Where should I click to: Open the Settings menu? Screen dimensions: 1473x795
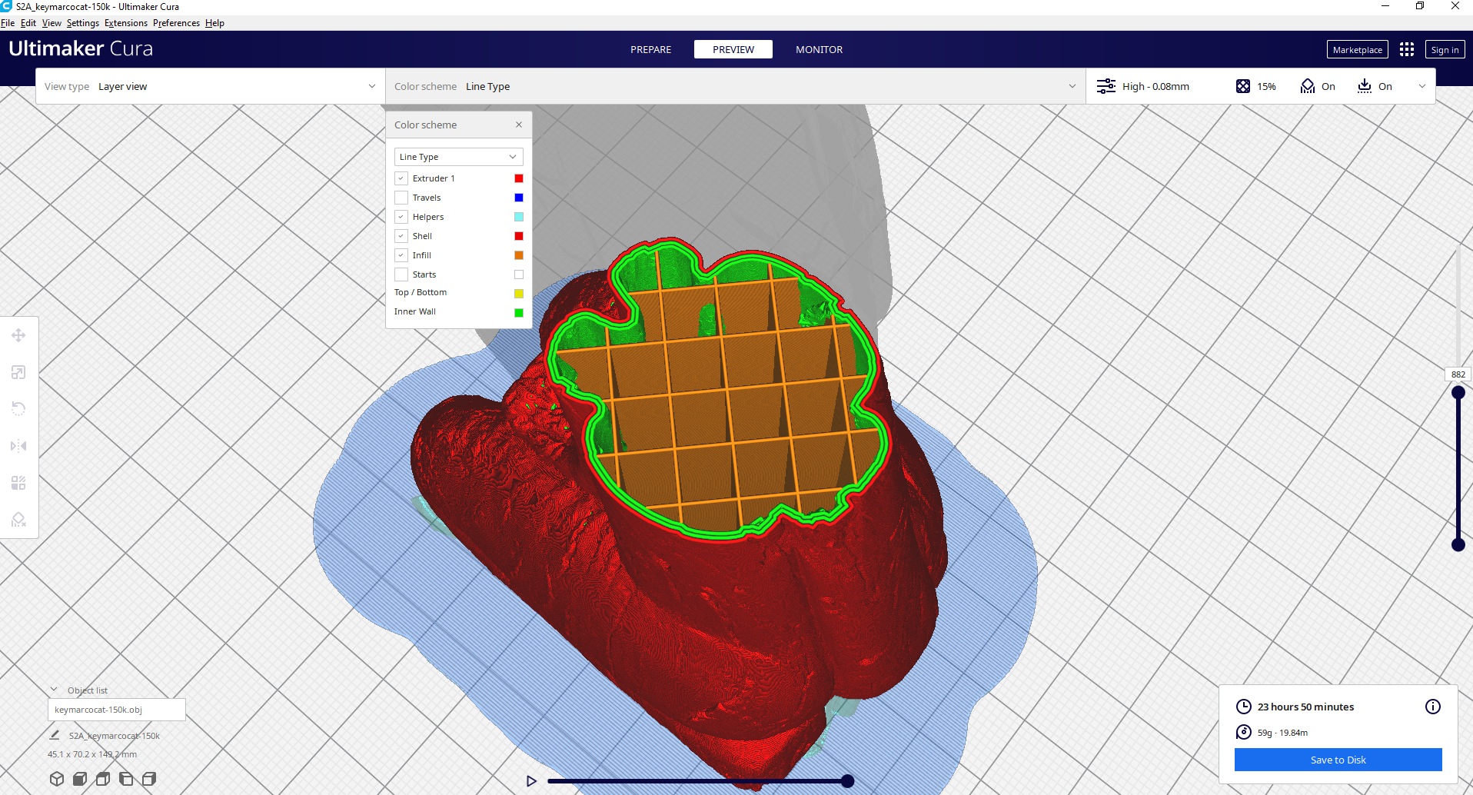[x=83, y=23]
